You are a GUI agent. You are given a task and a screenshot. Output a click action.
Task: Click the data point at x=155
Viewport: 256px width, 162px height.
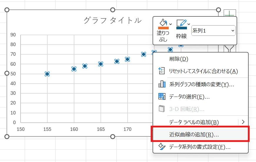click(x=47, y=74)
